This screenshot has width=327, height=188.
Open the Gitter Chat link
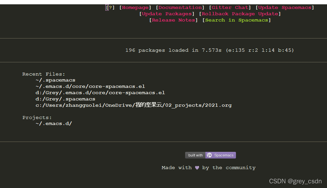click(x=230, y=8)
